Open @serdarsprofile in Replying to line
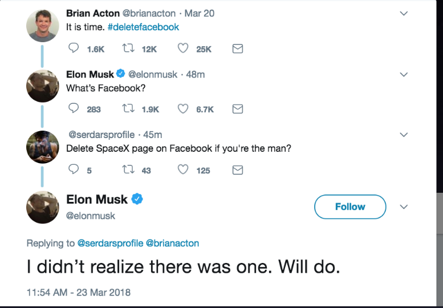 pos(110,243)
